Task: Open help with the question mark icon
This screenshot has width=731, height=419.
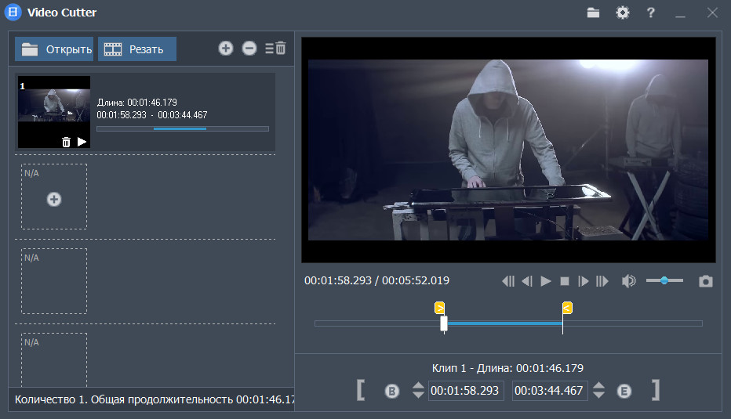Action: coord(650,13)
